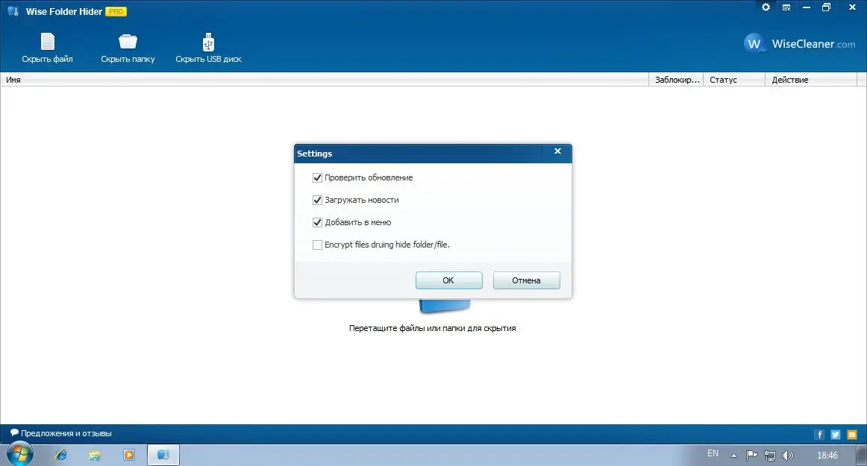
Task: Click the PRO badge in the title bar
Action: pyautogui.click(x=116, y=12)
